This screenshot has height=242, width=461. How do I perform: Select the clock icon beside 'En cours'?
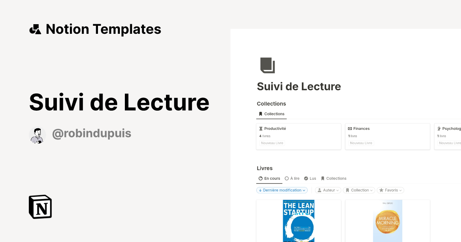click(260, 178)
